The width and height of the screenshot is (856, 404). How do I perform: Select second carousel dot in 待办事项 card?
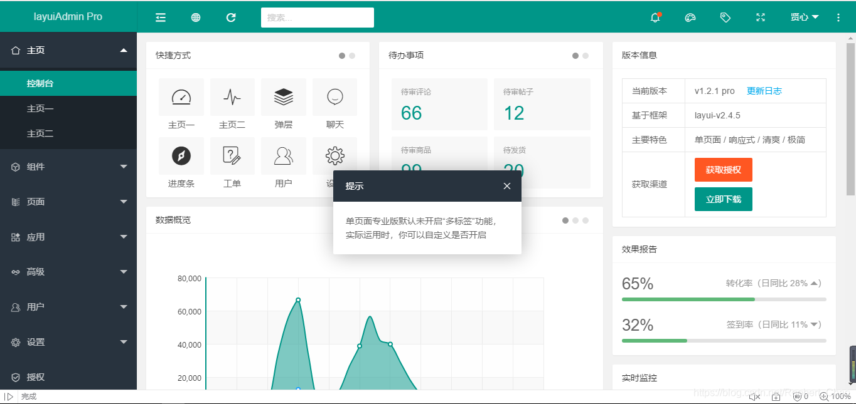pyautogui.click(x=586, y=56)
